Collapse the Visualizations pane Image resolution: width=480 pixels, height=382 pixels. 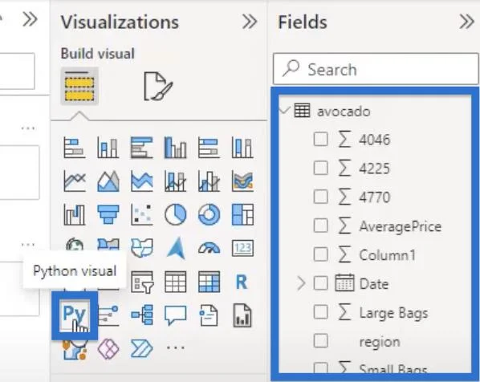coord(250,22)
